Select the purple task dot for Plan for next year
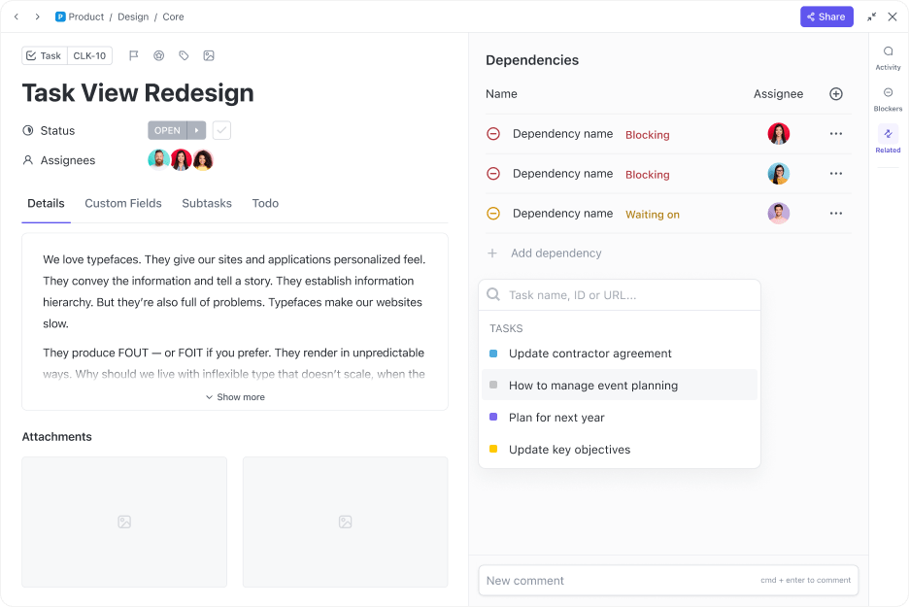 click(x=493, y=416)
